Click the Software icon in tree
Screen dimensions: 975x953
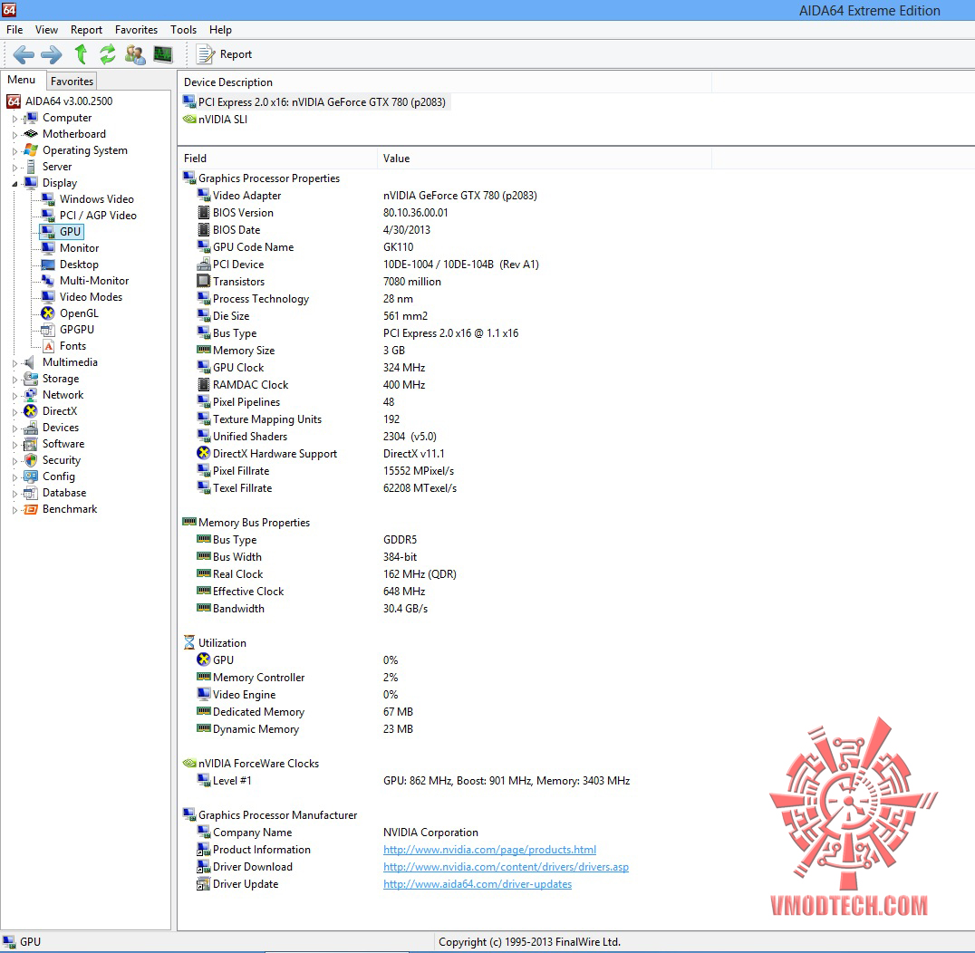[31, 444]
